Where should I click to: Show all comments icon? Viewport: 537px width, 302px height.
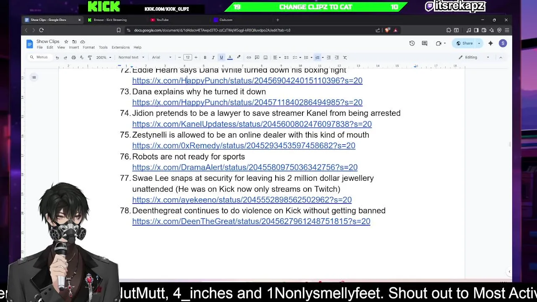click(425, 43)
